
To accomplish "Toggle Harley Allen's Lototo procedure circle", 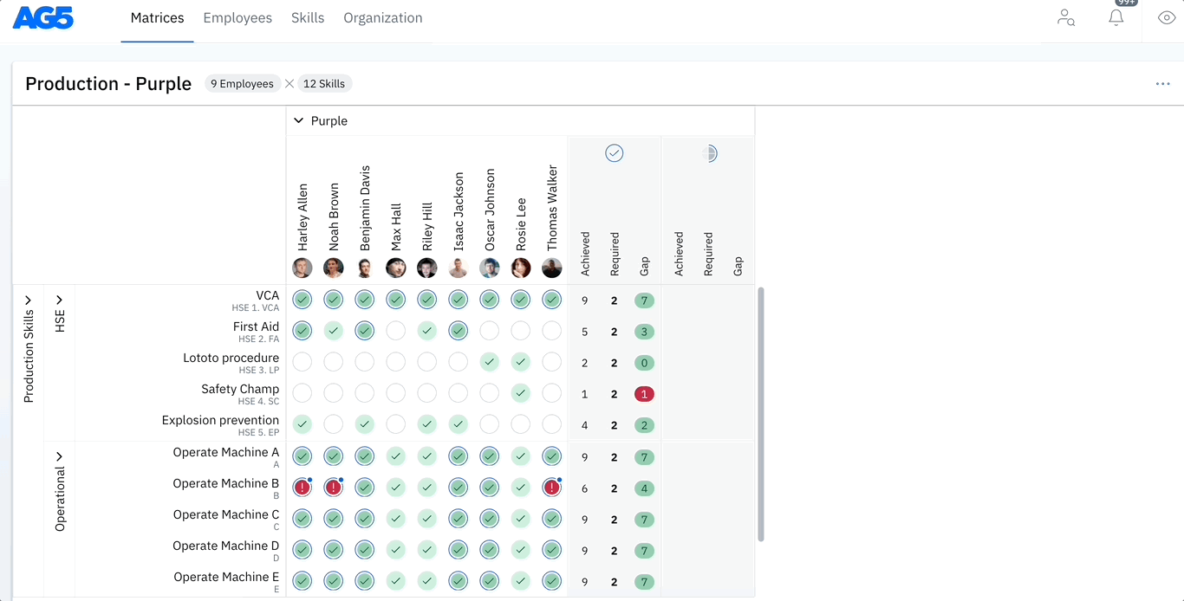I will 302,362.
